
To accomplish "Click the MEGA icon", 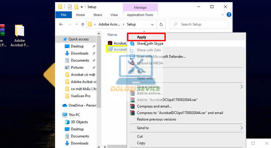I will coord(132,63).
